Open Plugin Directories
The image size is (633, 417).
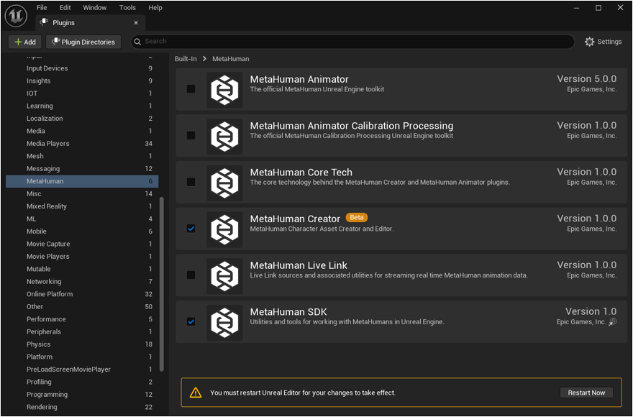83,42
